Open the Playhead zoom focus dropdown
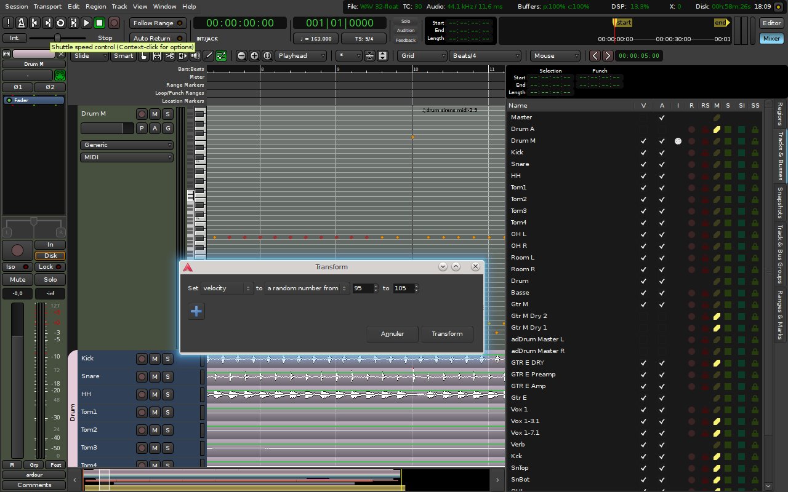Screen dimensions: 788x492 [301, 56]
